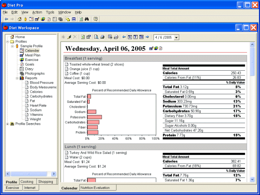Open the Blood Pressure report
Viewport: 260px width, 195px height.
pos(41,82)
